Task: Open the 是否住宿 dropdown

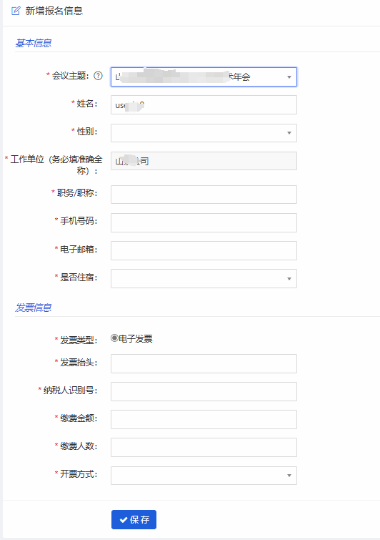Action: pos(204,279)
